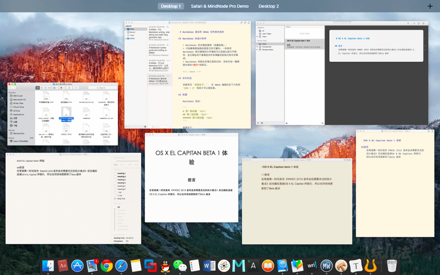
Task: Open the atom-shaped app icon in Dock
Action: click(224, 266)
